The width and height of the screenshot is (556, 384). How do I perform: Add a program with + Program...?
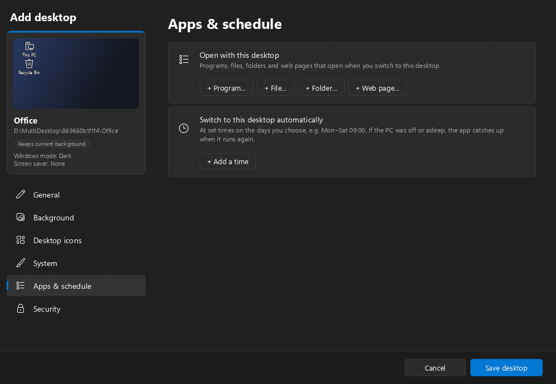coord(227,88)
